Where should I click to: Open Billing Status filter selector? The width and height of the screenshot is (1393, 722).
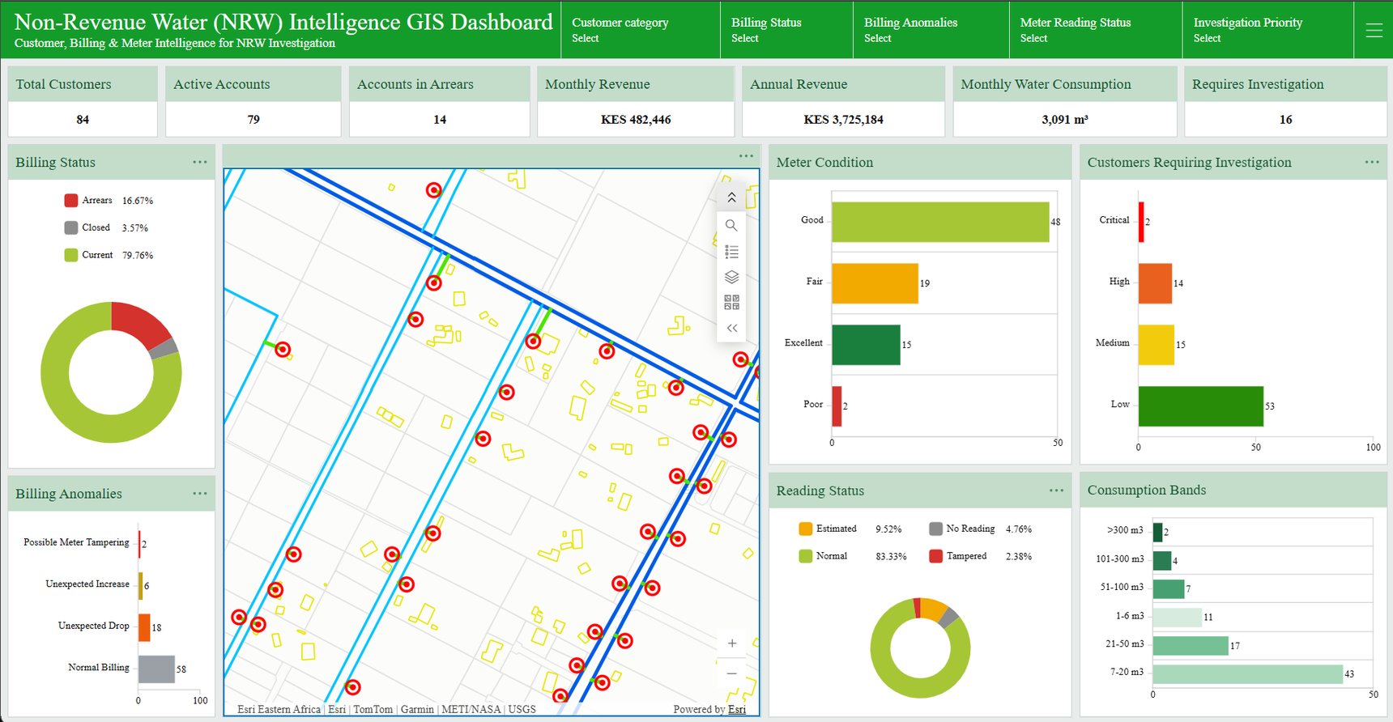click(x=786, y=30)
